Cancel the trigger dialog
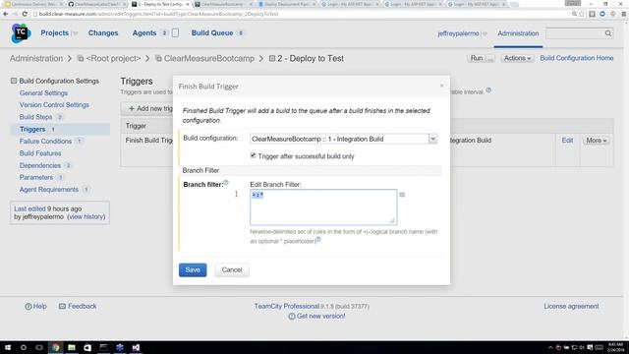Image resolution: width=629 pixels, height=354 pixels. click(x=232, y=270)
